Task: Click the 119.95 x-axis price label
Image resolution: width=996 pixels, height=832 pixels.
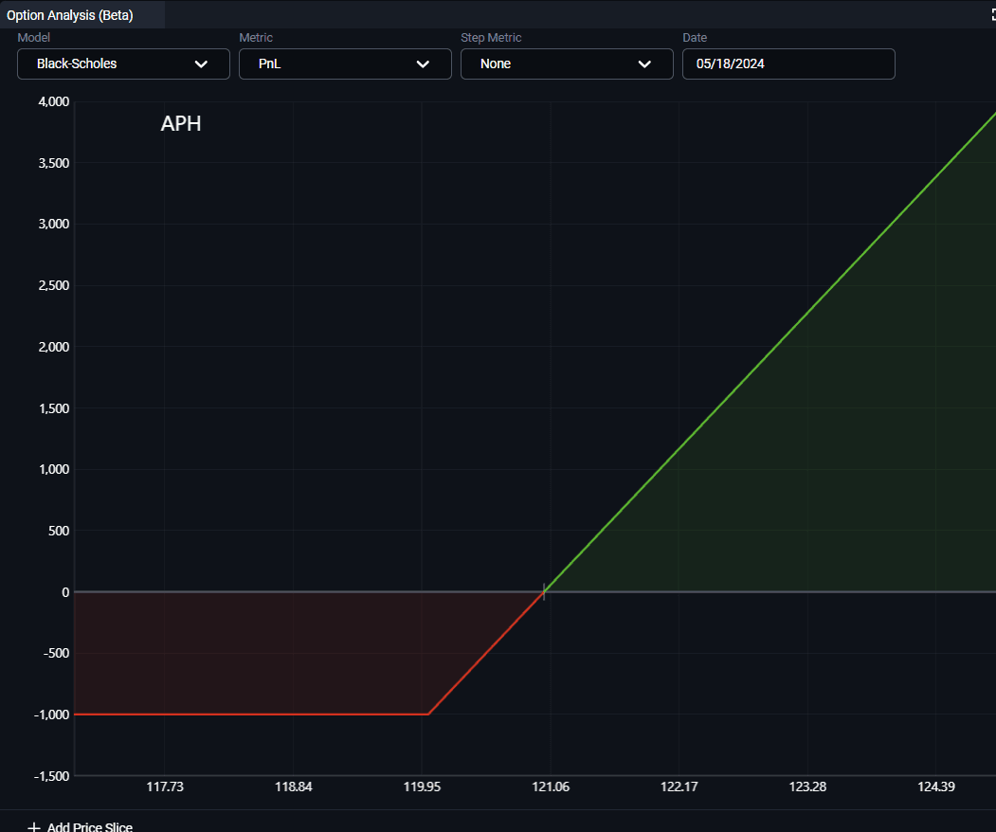Action: click(422, 787)
